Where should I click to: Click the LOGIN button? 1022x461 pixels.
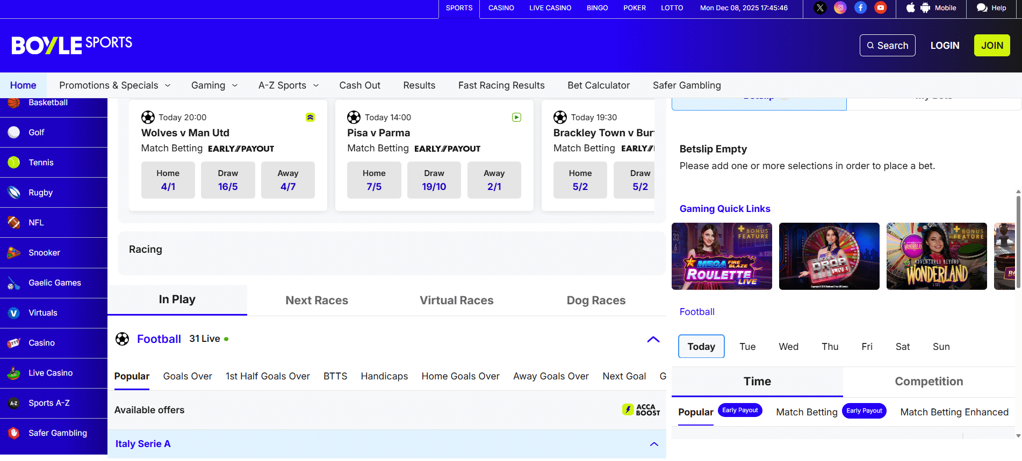945,46
